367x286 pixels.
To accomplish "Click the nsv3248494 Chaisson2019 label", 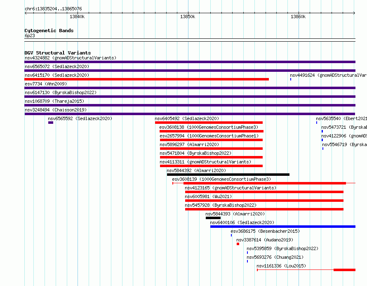I will (56, 110).
